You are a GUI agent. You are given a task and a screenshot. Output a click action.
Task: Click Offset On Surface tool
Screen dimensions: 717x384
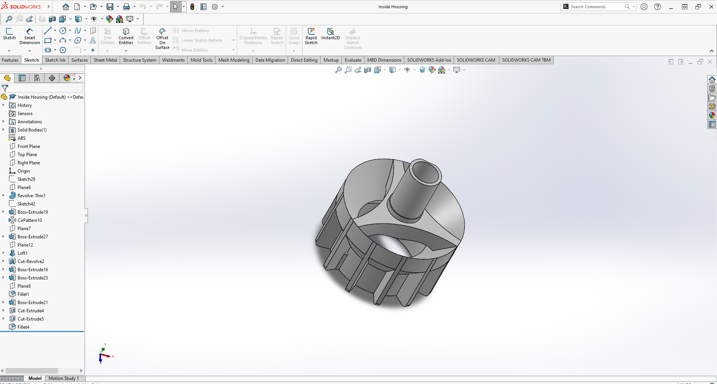coord(162,38)
